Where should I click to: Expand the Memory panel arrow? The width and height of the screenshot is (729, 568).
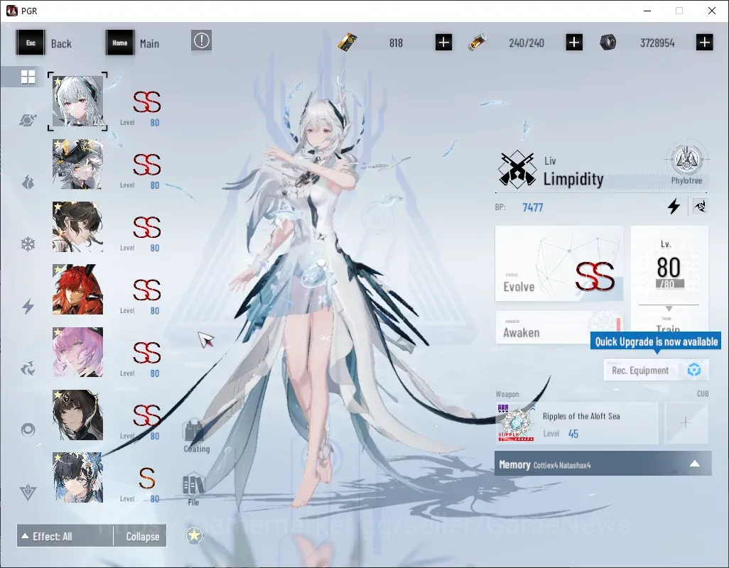tap(695, 464)
